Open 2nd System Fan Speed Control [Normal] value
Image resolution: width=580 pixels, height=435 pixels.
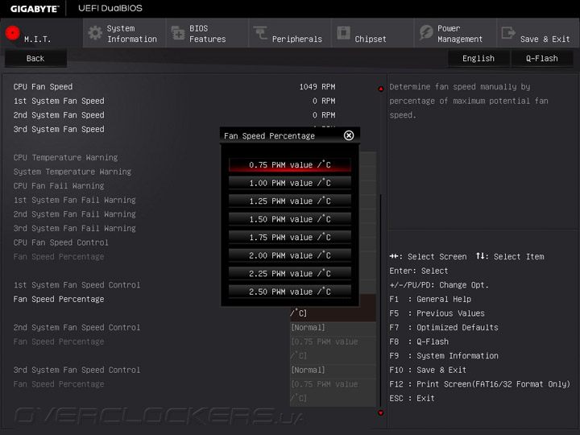pyautogui.click(x=333, y=327)
